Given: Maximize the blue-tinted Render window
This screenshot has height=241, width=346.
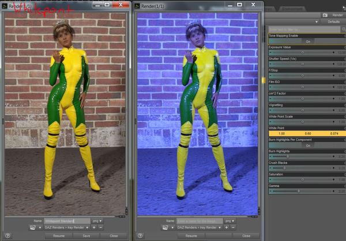Looking at the screenshot, I should pos(240,5).
